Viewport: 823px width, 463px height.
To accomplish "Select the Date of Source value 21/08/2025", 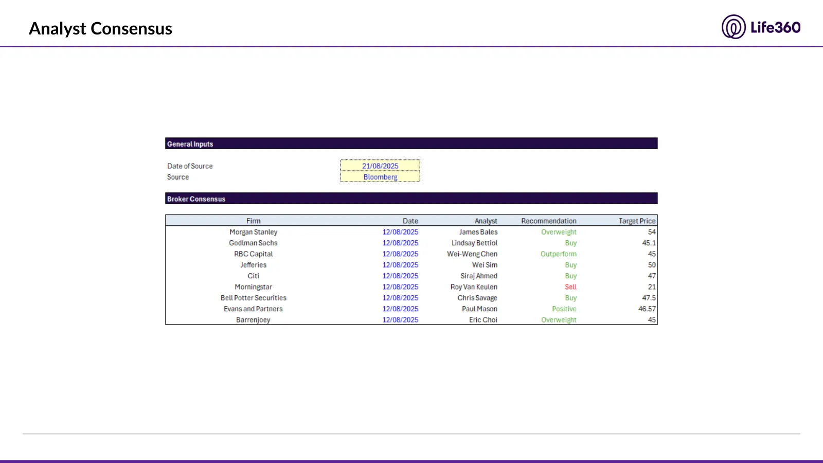I will 380,166.
